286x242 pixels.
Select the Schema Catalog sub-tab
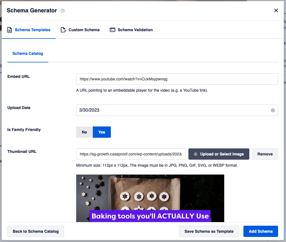click(28, 53)
